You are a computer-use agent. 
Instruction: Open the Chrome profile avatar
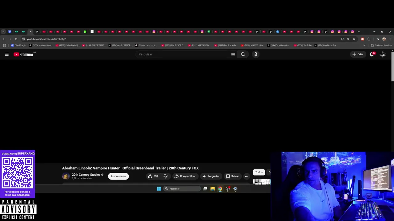point(384,39)
